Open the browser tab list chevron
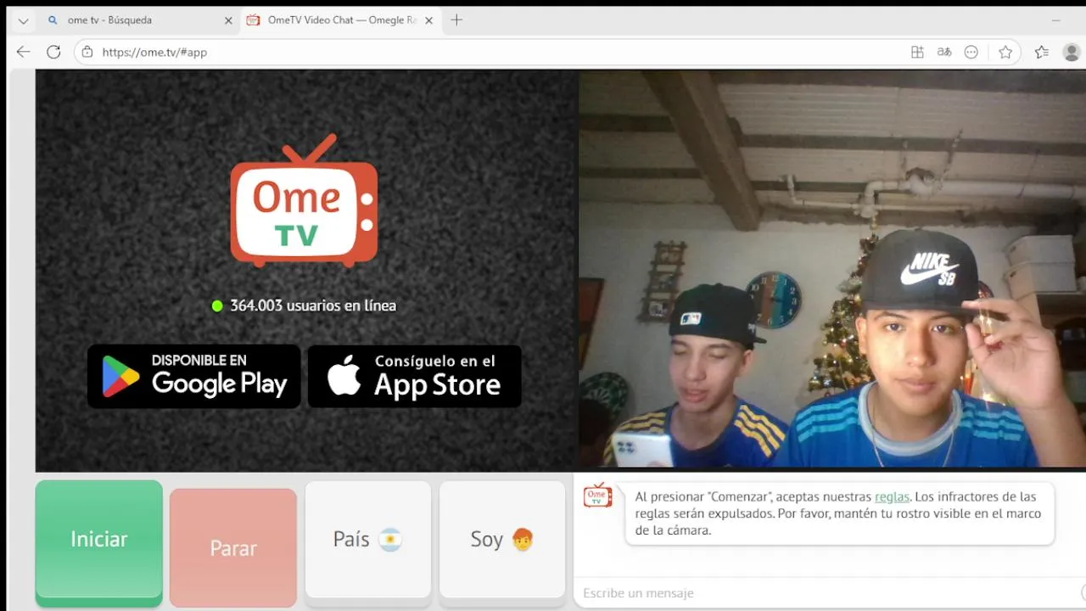The width and height of the screenshot is (1086, 611). coord(23,20)
